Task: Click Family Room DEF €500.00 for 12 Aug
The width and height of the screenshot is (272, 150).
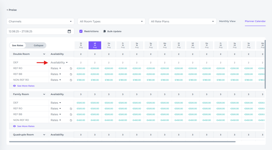Action: click(81, 103)
